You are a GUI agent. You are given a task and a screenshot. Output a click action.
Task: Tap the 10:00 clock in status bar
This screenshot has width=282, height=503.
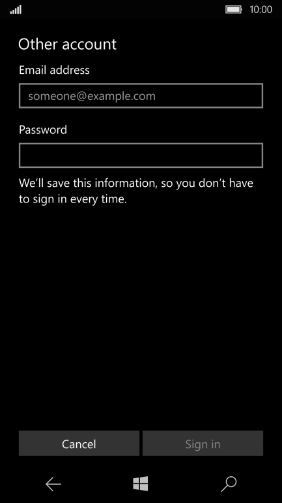click(261, 10)
